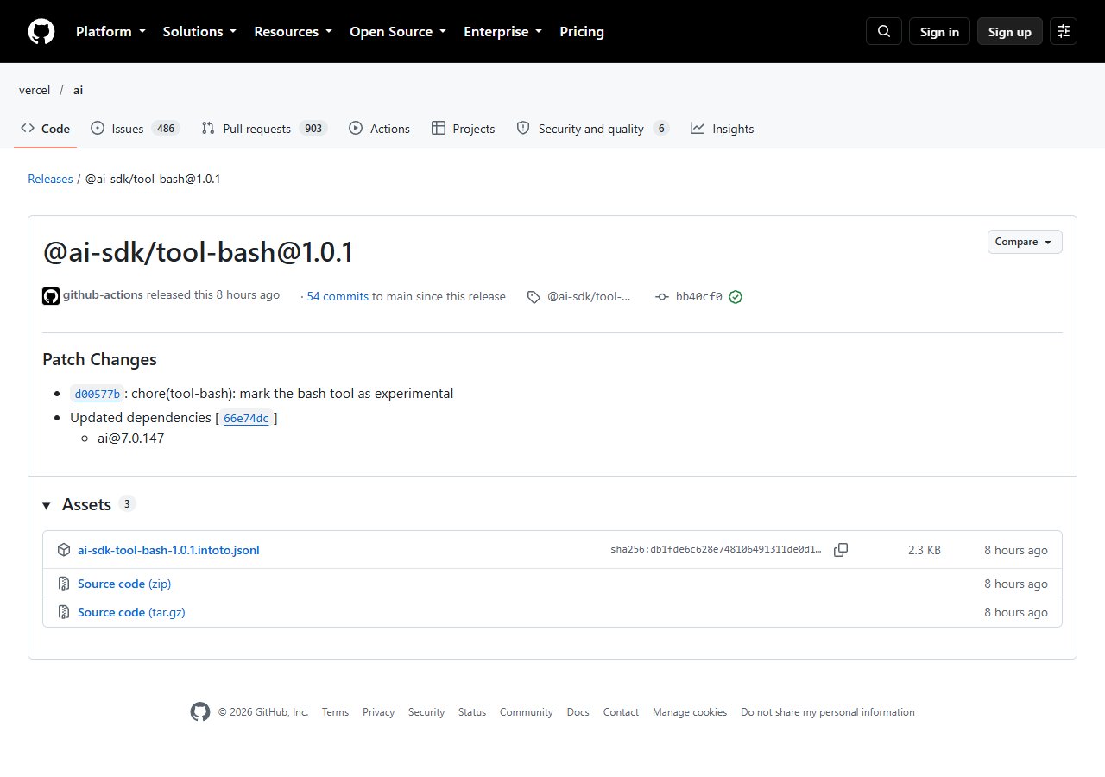The image size is (1105, 777).
Task: Open commit d00577b
Action: click(x=98, y=395)
